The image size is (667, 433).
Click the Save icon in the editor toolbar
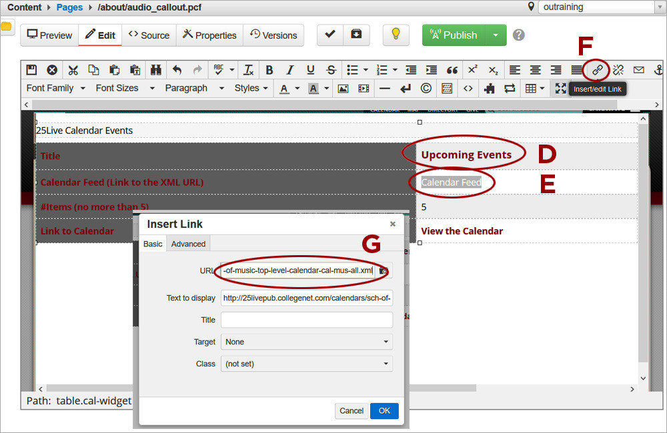click(31, 70)
